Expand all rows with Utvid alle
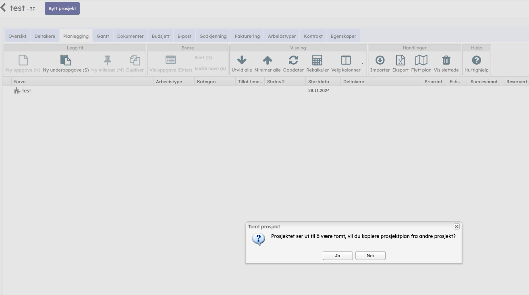The width and height of the screenshot is (529, 295). (242, 60)
